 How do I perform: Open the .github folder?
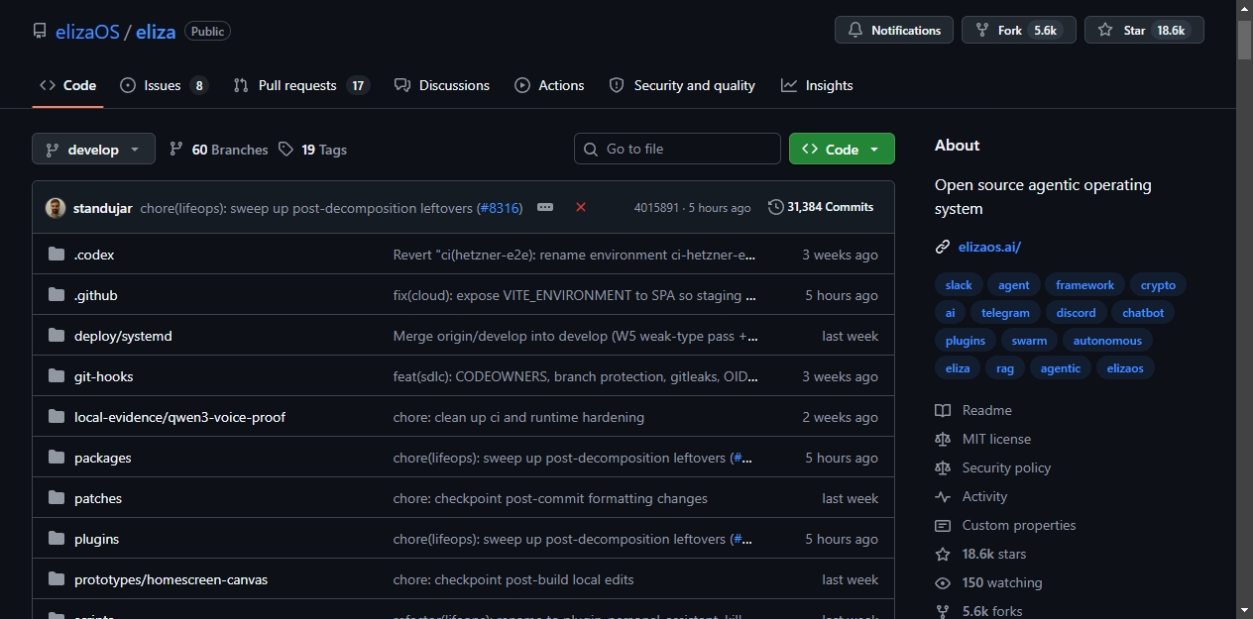(96, 295)
